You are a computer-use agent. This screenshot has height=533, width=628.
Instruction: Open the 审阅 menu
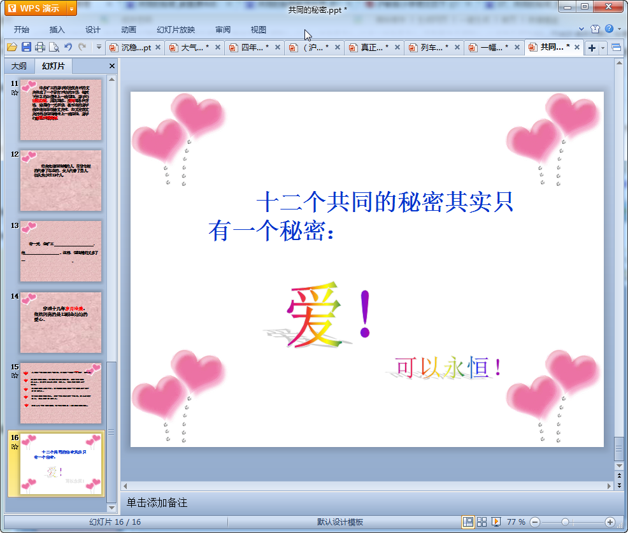pos(223,30)
